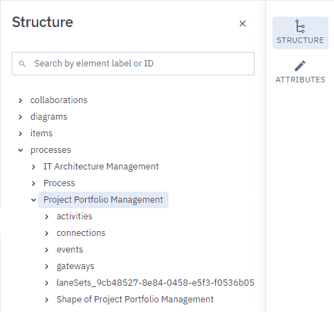Close the Structure panel

(243, 24)
